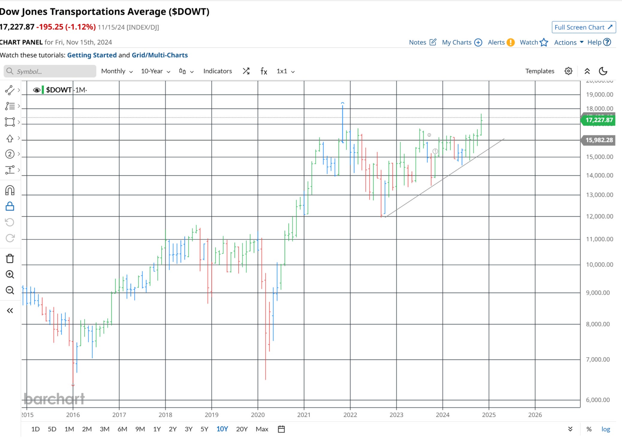The image size is (622, 444).
Task: Select the magnet snap tool
Action: (10, 191)
